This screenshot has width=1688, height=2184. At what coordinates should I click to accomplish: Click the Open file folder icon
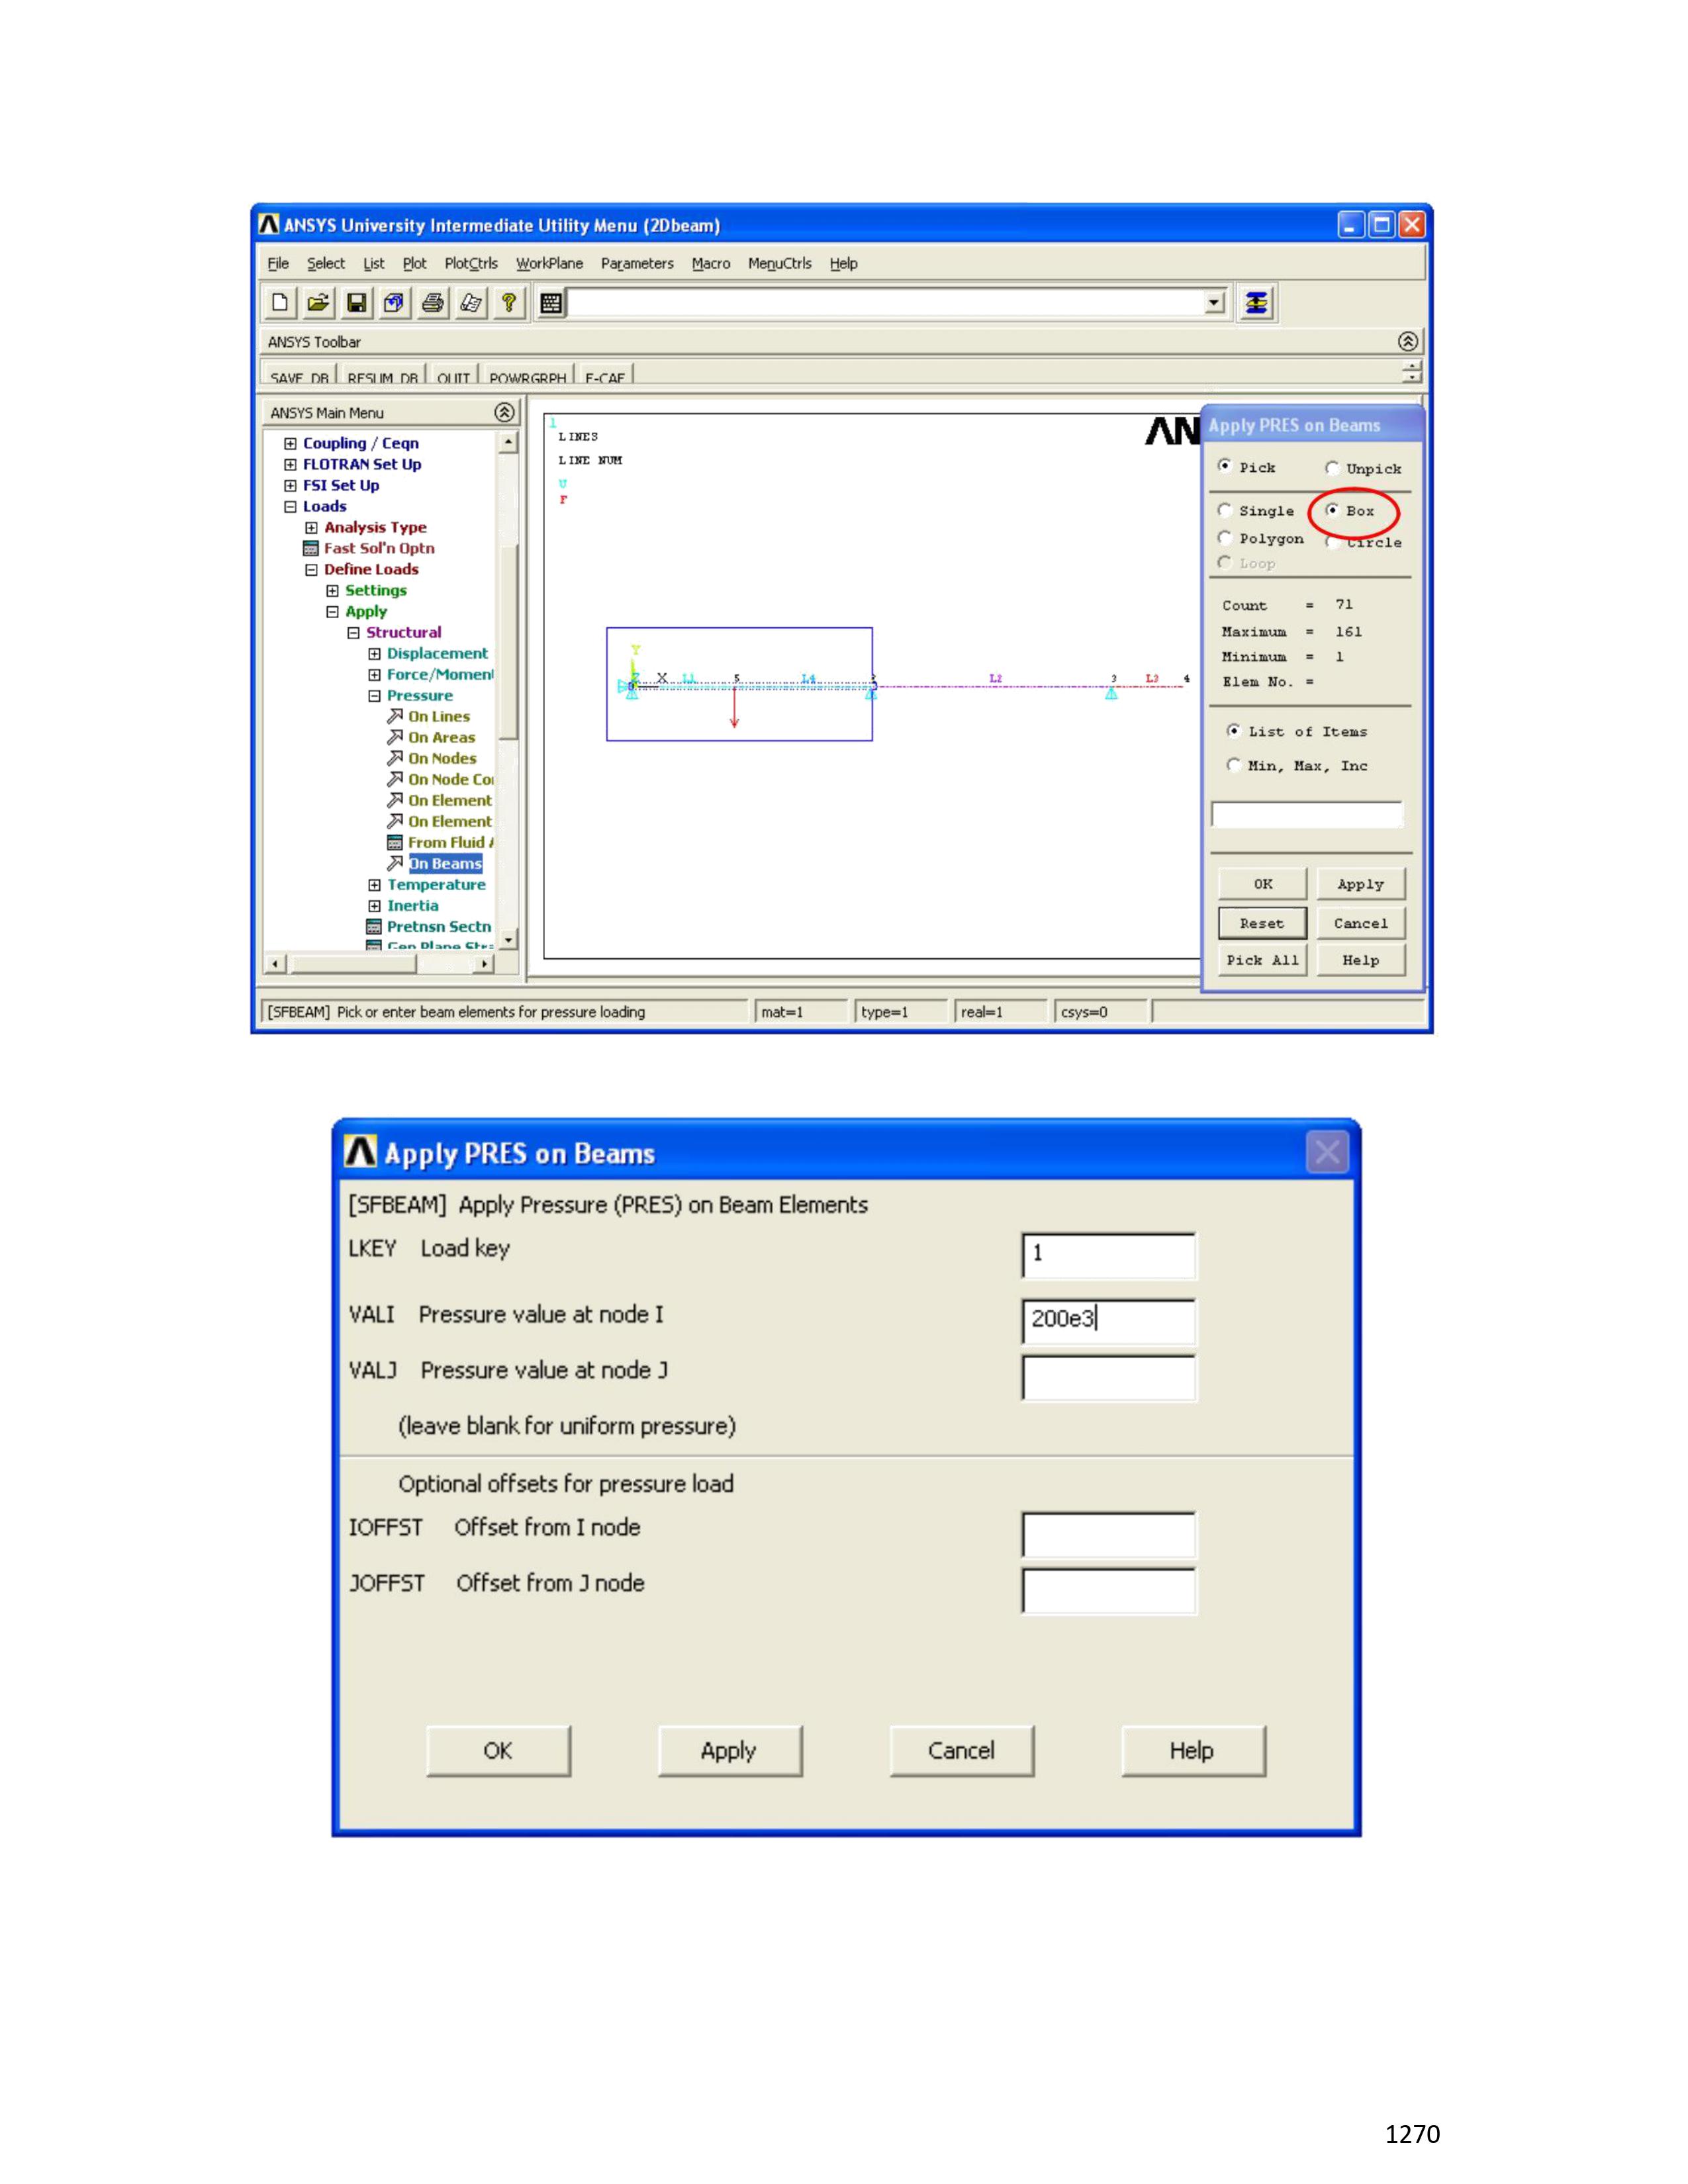pyautogui.click(x=318, y=303)
